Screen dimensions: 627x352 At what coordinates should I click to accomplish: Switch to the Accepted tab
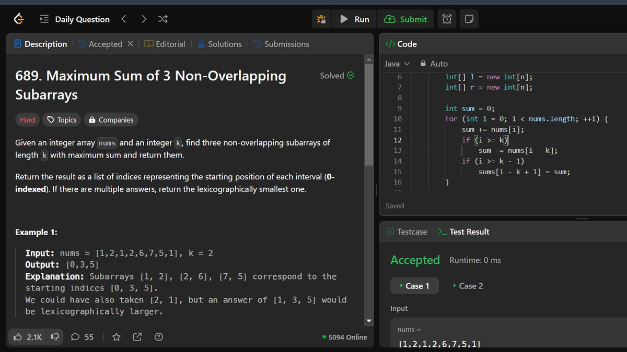tap(100, 44)
